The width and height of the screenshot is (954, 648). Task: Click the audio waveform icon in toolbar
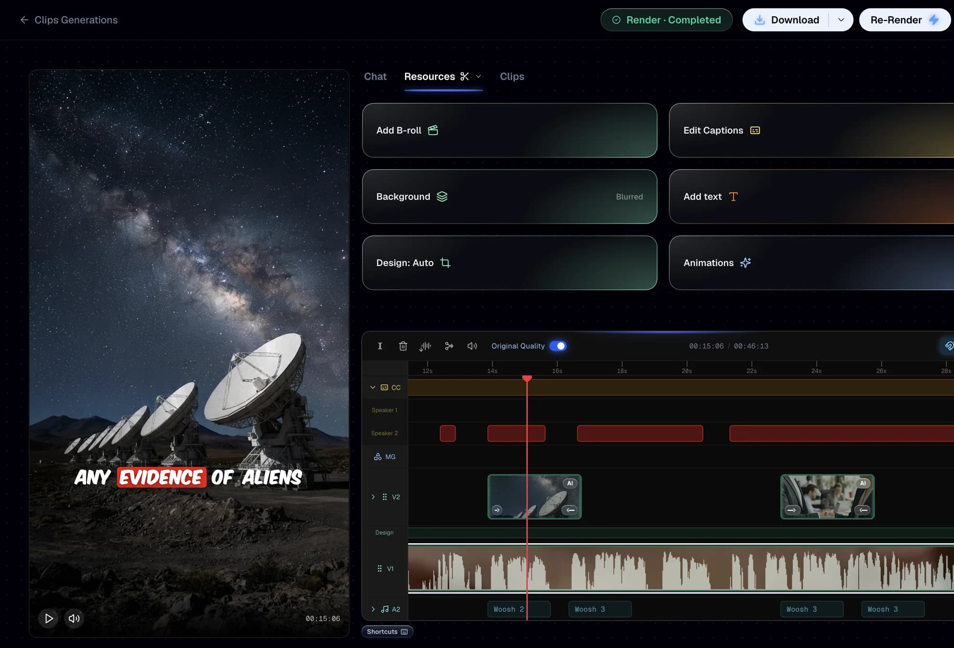tap(425, 346)
